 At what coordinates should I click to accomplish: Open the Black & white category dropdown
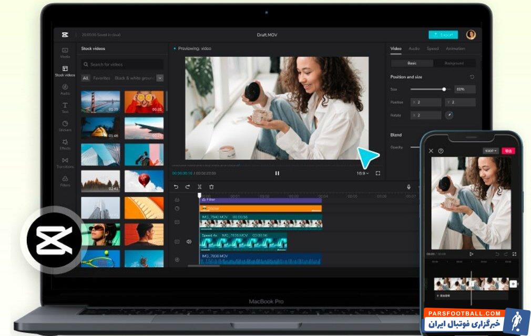click(160, 77)
